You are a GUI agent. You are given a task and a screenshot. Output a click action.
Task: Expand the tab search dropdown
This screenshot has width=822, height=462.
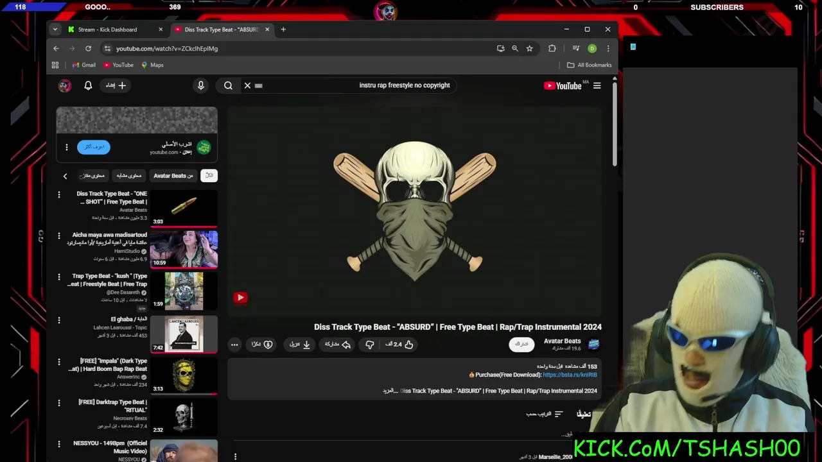point(55,30)
